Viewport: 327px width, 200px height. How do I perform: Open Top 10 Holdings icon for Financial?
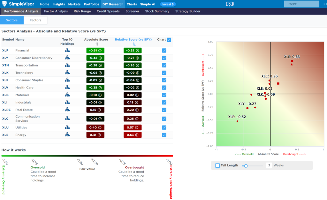(x=67, y=50)
